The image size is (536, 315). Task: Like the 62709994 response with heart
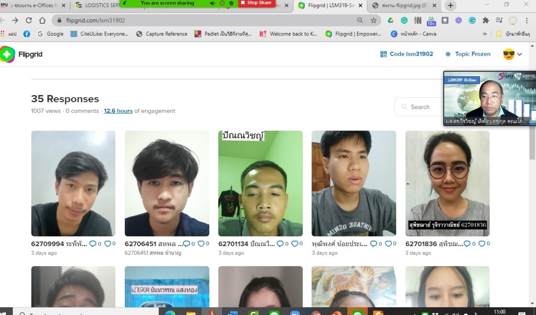click(108, 244)
